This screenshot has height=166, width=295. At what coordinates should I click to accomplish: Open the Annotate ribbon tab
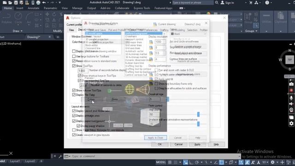coord(34,8)
